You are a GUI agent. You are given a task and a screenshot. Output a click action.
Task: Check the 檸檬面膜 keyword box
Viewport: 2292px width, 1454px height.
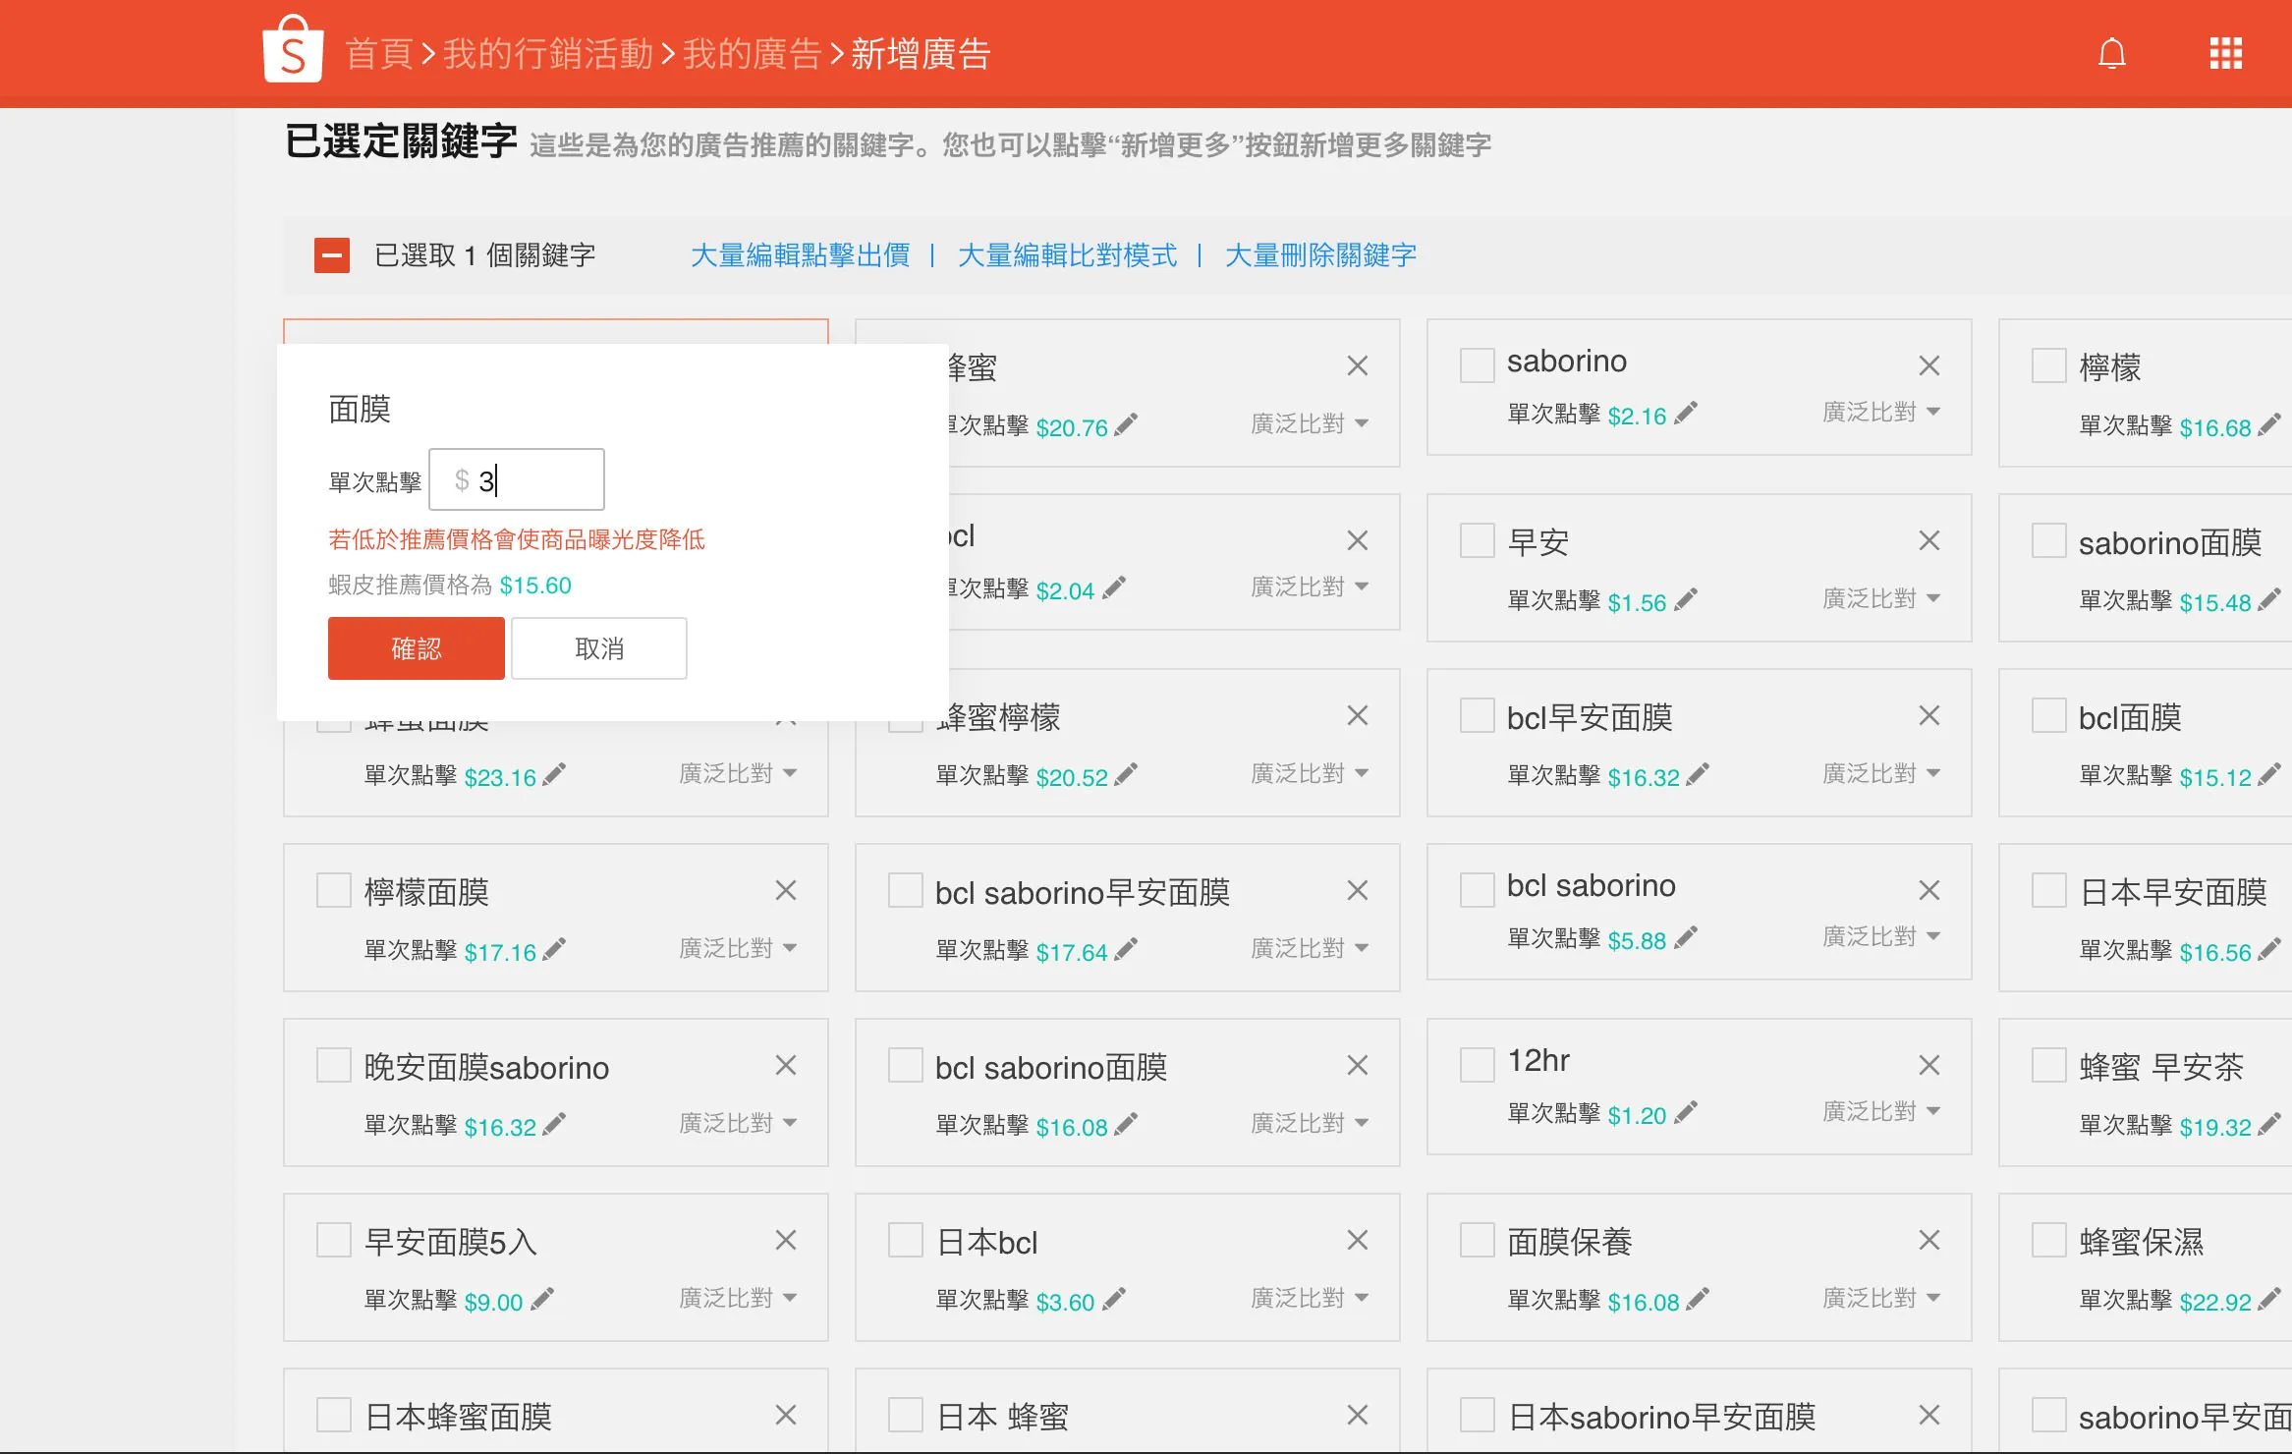coord(333,890)
